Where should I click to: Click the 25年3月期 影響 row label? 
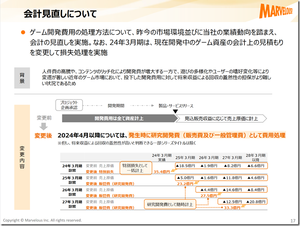click(72, 180)
